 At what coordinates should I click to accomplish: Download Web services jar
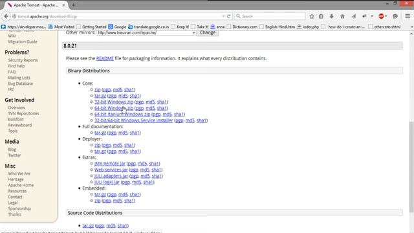[x=111, y=170]
